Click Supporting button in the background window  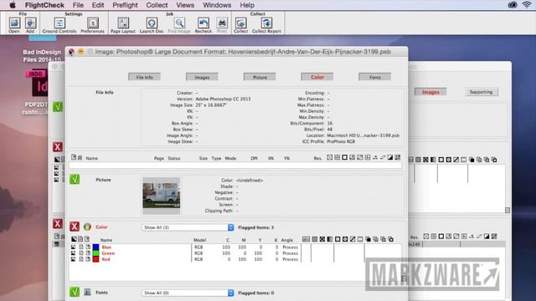[x=481, y=92]
